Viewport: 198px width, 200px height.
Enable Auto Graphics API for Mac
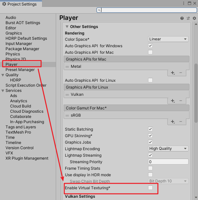click(150, 52)
